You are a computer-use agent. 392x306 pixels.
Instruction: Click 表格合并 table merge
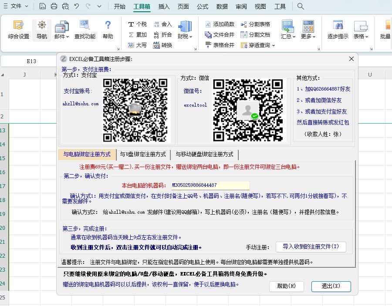[x=220, y=45]
